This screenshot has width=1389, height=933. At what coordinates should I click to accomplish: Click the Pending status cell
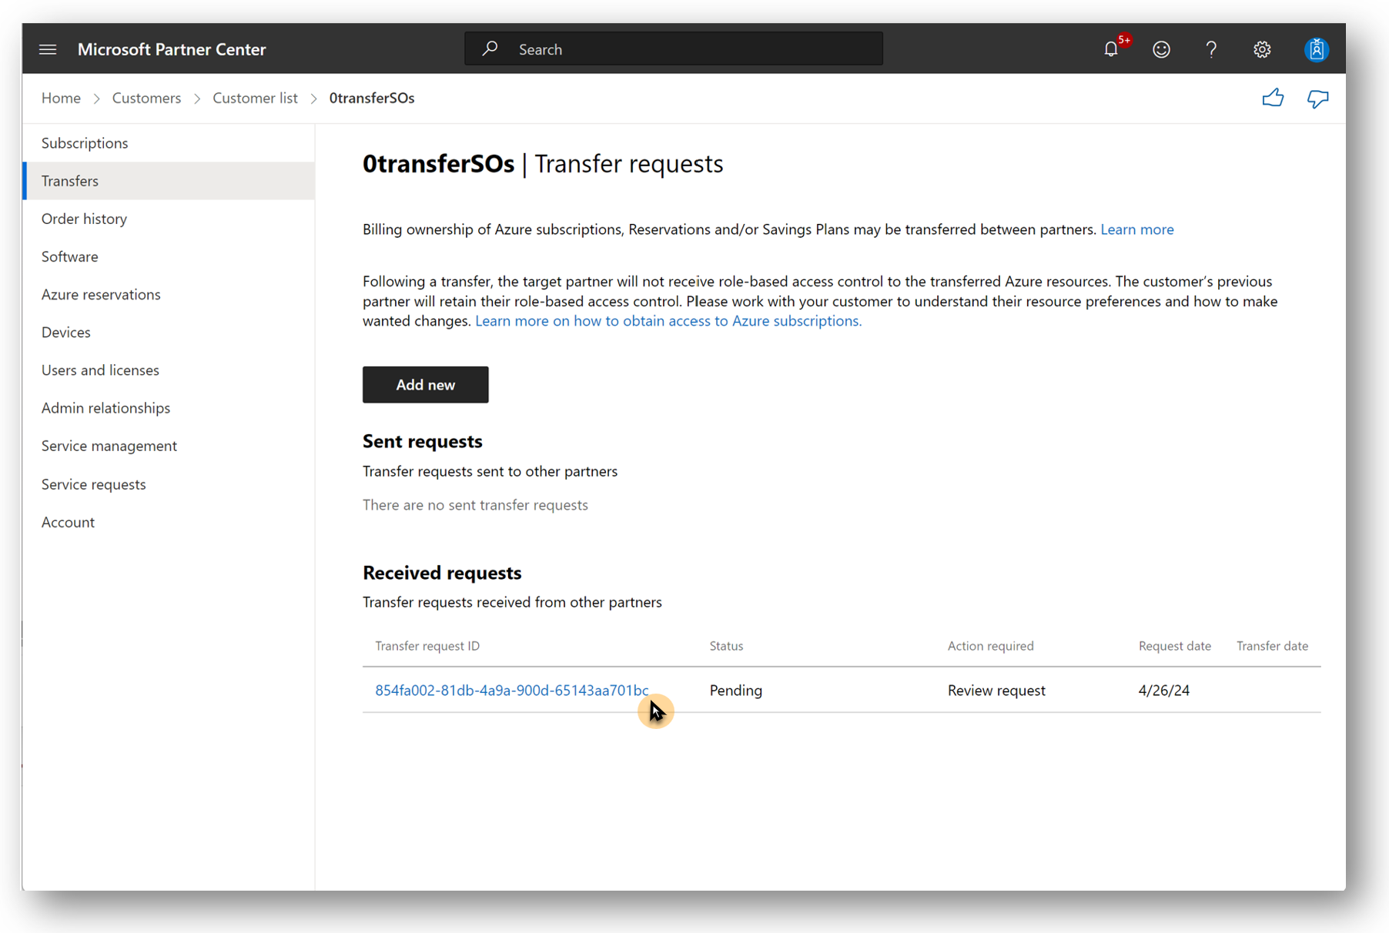click(735, 691)
